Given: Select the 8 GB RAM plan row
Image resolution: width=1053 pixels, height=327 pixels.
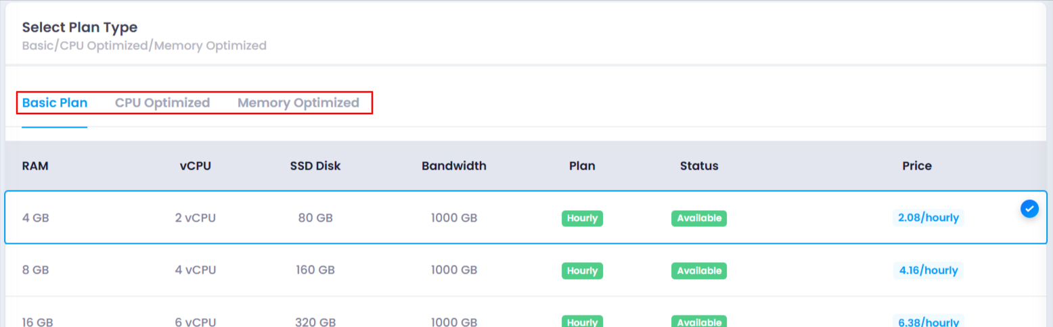Looking at the screenshot, I should (x=526, y=270).
